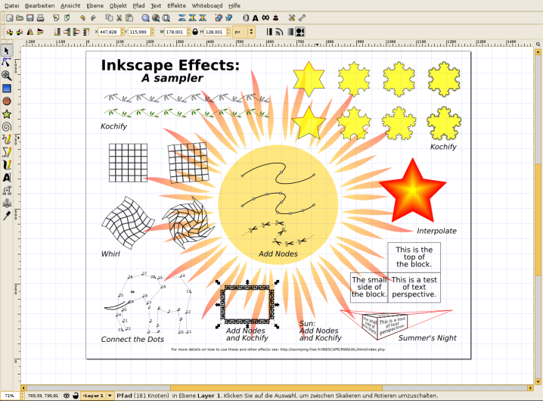Click the Cut scissors icon
Image resolution: width=543 pixels, height=401 pixels.
(x=119, y=18)
